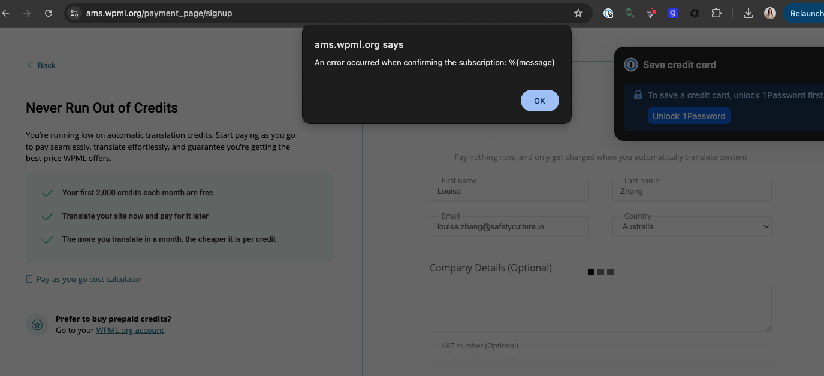
Task: Open the locked 1Password extension icon
Action: coord(608,13)
